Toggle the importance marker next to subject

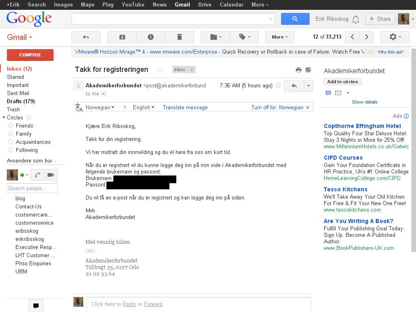point(160,70)
